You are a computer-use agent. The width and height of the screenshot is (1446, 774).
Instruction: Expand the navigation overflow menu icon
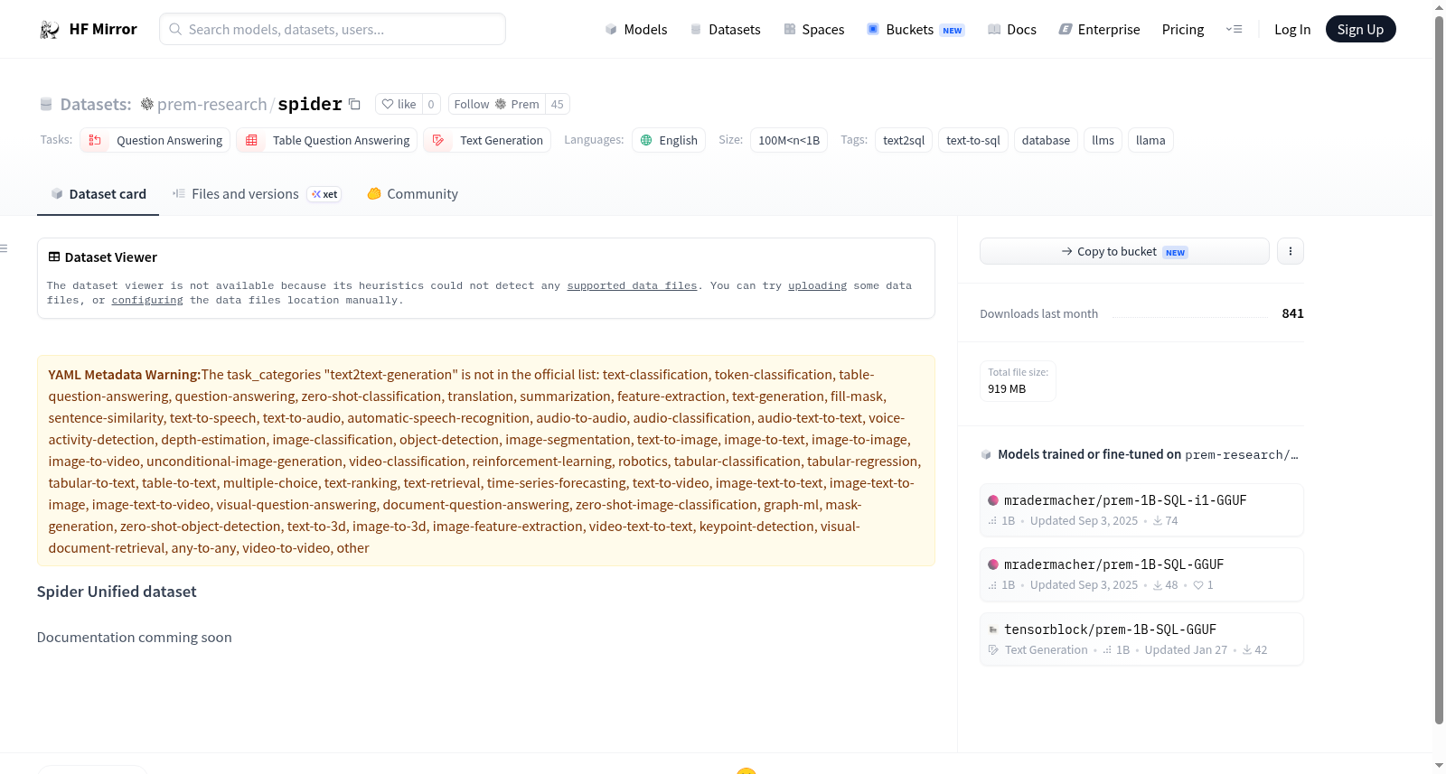1234,30
